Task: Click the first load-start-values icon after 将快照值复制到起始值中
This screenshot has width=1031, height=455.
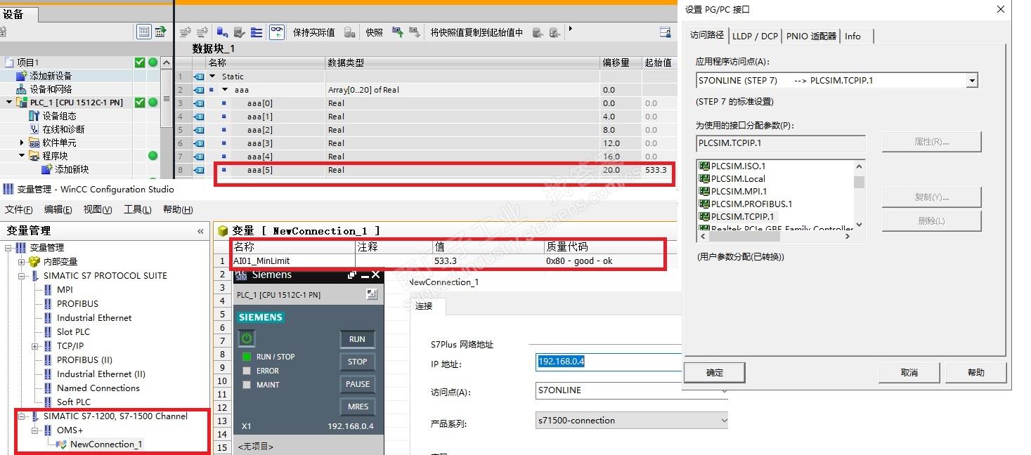Action: [x=538, y=32]
